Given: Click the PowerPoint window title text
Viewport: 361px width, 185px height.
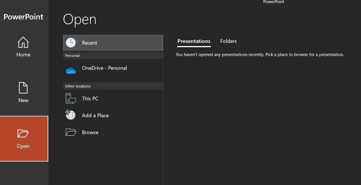Looking at the screenshot, I should (x=274, y=2).
